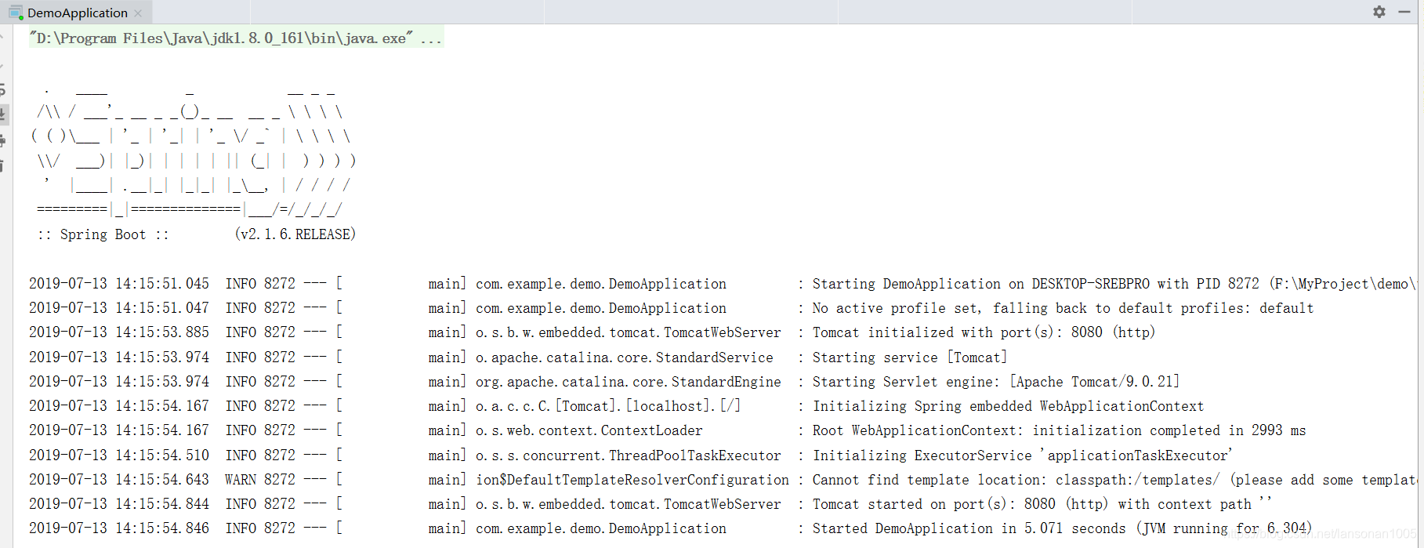Click 'Initializing ExecutorService' log message
The image size is (1424, 548).
1023,455
